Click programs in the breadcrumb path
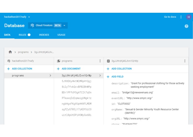The height and width of the screenshot is (137, 193). (x=23, y=52)
